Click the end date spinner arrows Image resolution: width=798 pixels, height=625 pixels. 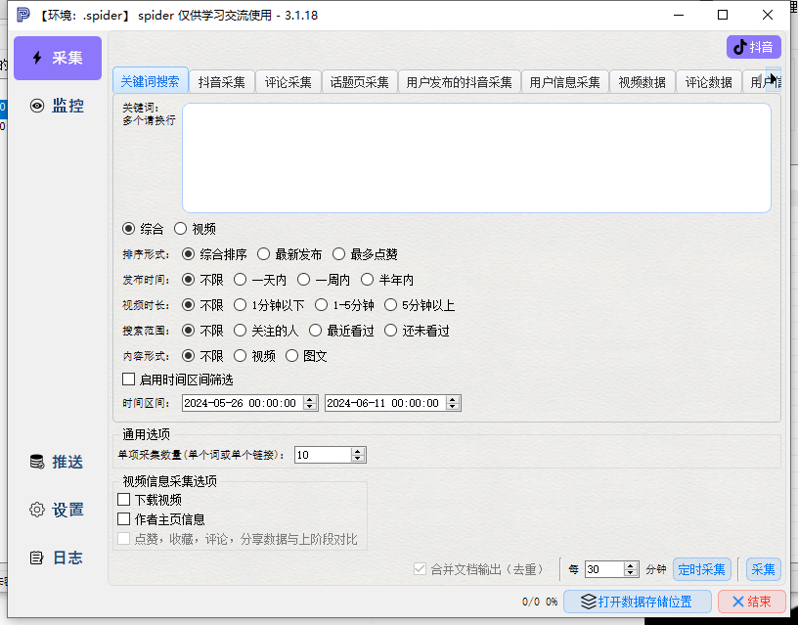pyautogui.click(x=453, y=403)
